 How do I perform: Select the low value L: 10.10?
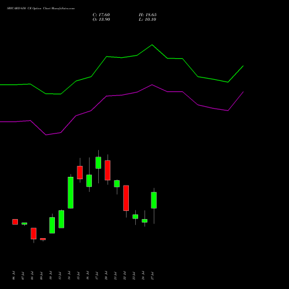pyautogui.click(x=147, y=20)
